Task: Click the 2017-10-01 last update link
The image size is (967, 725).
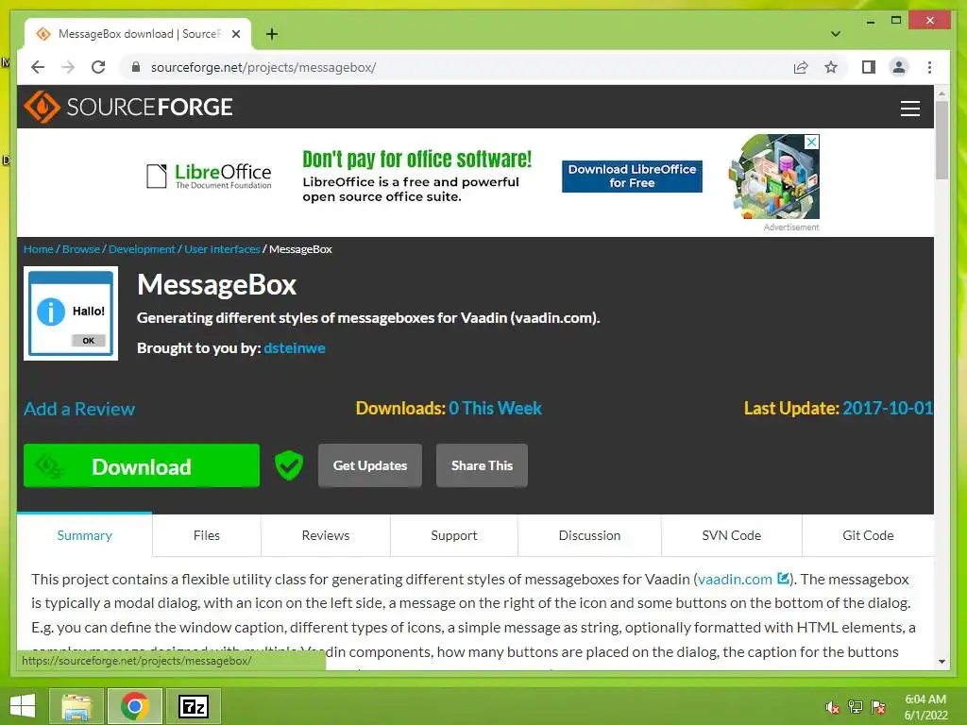Action: (x=888, y=408)
